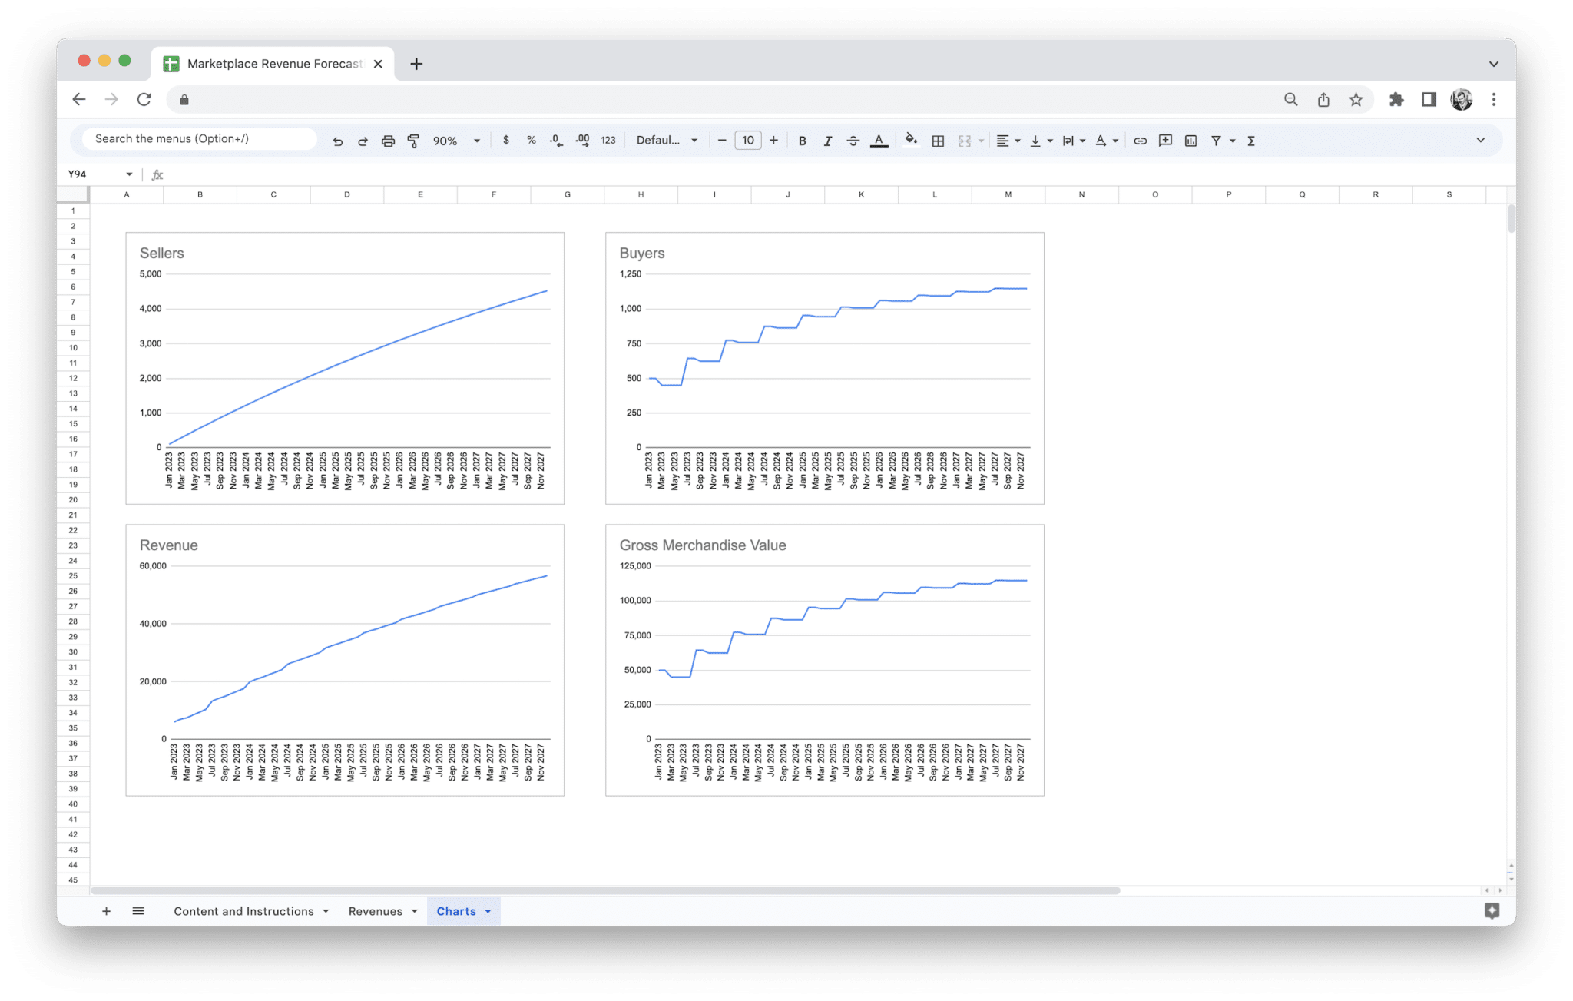
Task: Insert a comment
Action: (x=1165, y=140)
